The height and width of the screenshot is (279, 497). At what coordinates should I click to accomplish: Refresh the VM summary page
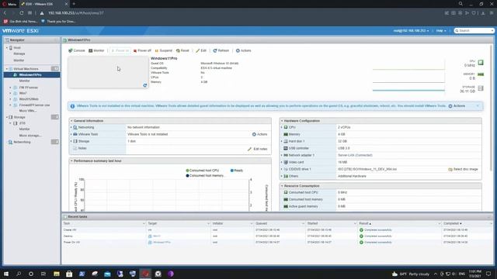tap(221, 50)
